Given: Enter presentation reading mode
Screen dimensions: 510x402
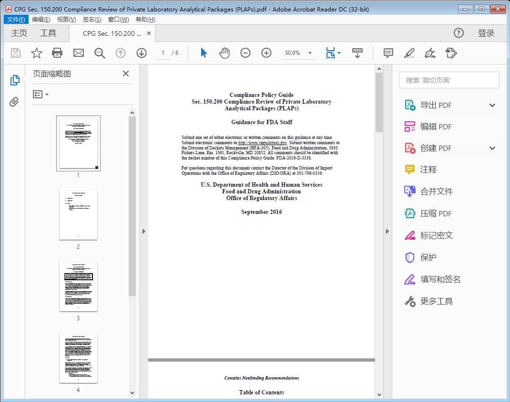Looking at the screenshot, I should pyautogui.click(x=357, y=53).
